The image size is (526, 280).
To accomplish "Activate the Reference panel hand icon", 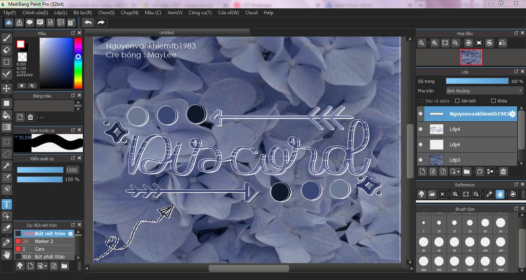I will pyautogui.click(x=500, y=194).
